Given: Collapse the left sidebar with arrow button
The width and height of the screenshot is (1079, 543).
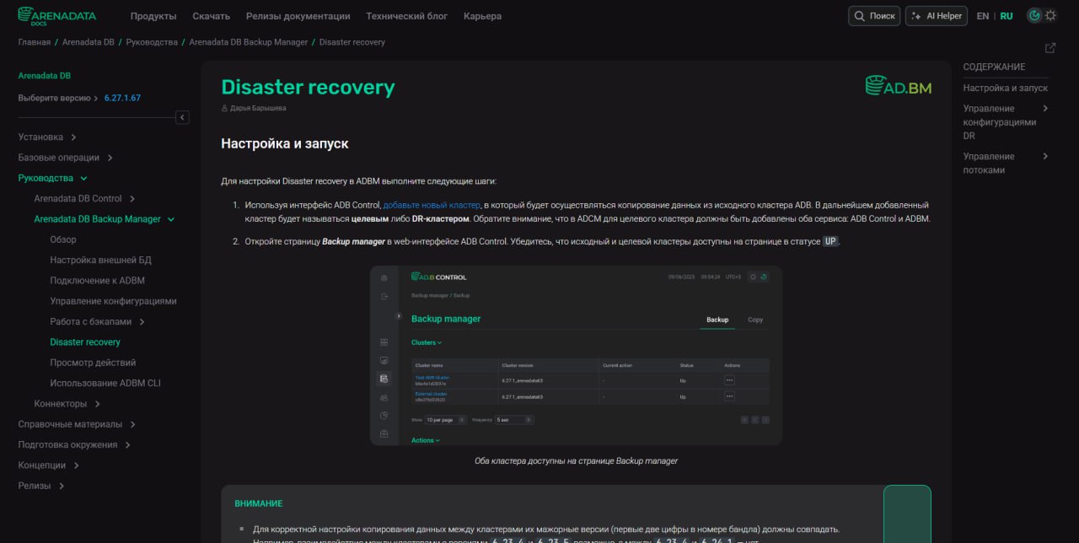Looking at the screenshot, I should point(182,117).
